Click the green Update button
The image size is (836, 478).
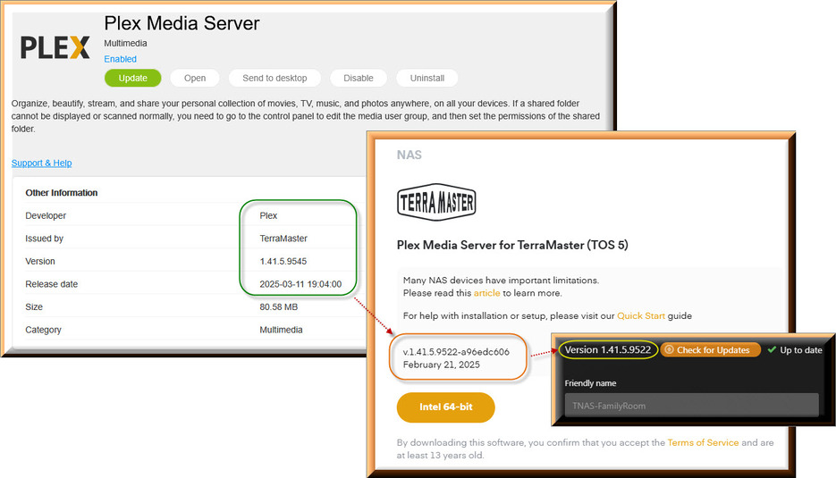pyautogui.click(x=132, y=78)
